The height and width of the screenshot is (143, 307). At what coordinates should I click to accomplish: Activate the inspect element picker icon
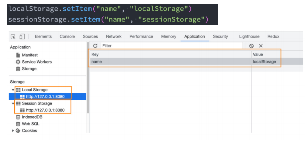[13, 36]
